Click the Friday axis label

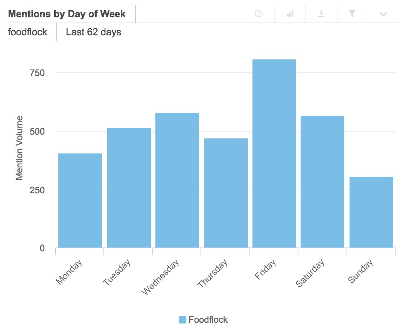tap(266, 269)
